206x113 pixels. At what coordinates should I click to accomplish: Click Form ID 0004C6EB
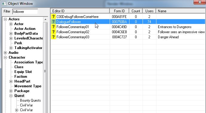119,32
